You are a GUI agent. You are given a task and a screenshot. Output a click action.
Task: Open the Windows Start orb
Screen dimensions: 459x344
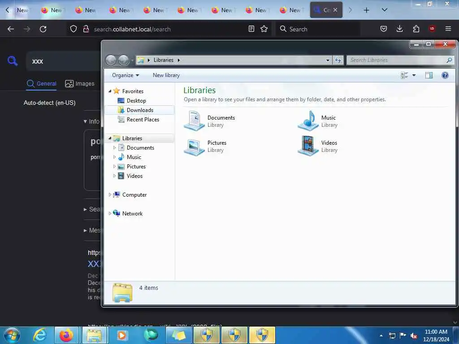pyautogui.click(x=12, y=335)
